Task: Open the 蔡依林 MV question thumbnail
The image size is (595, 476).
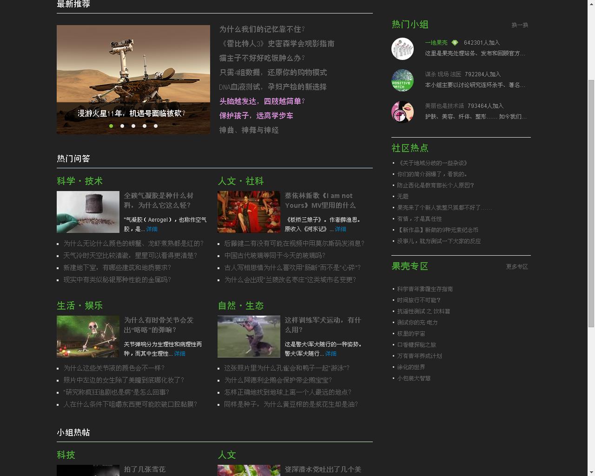Action: click(x=249, y=212)
